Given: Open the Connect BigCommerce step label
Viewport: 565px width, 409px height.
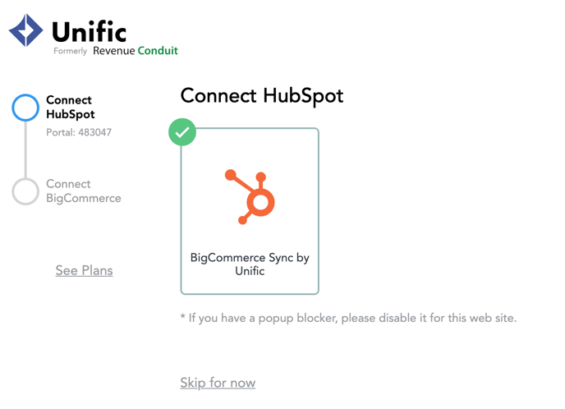Looking at the screenshot, I should (x=84, y=191).
